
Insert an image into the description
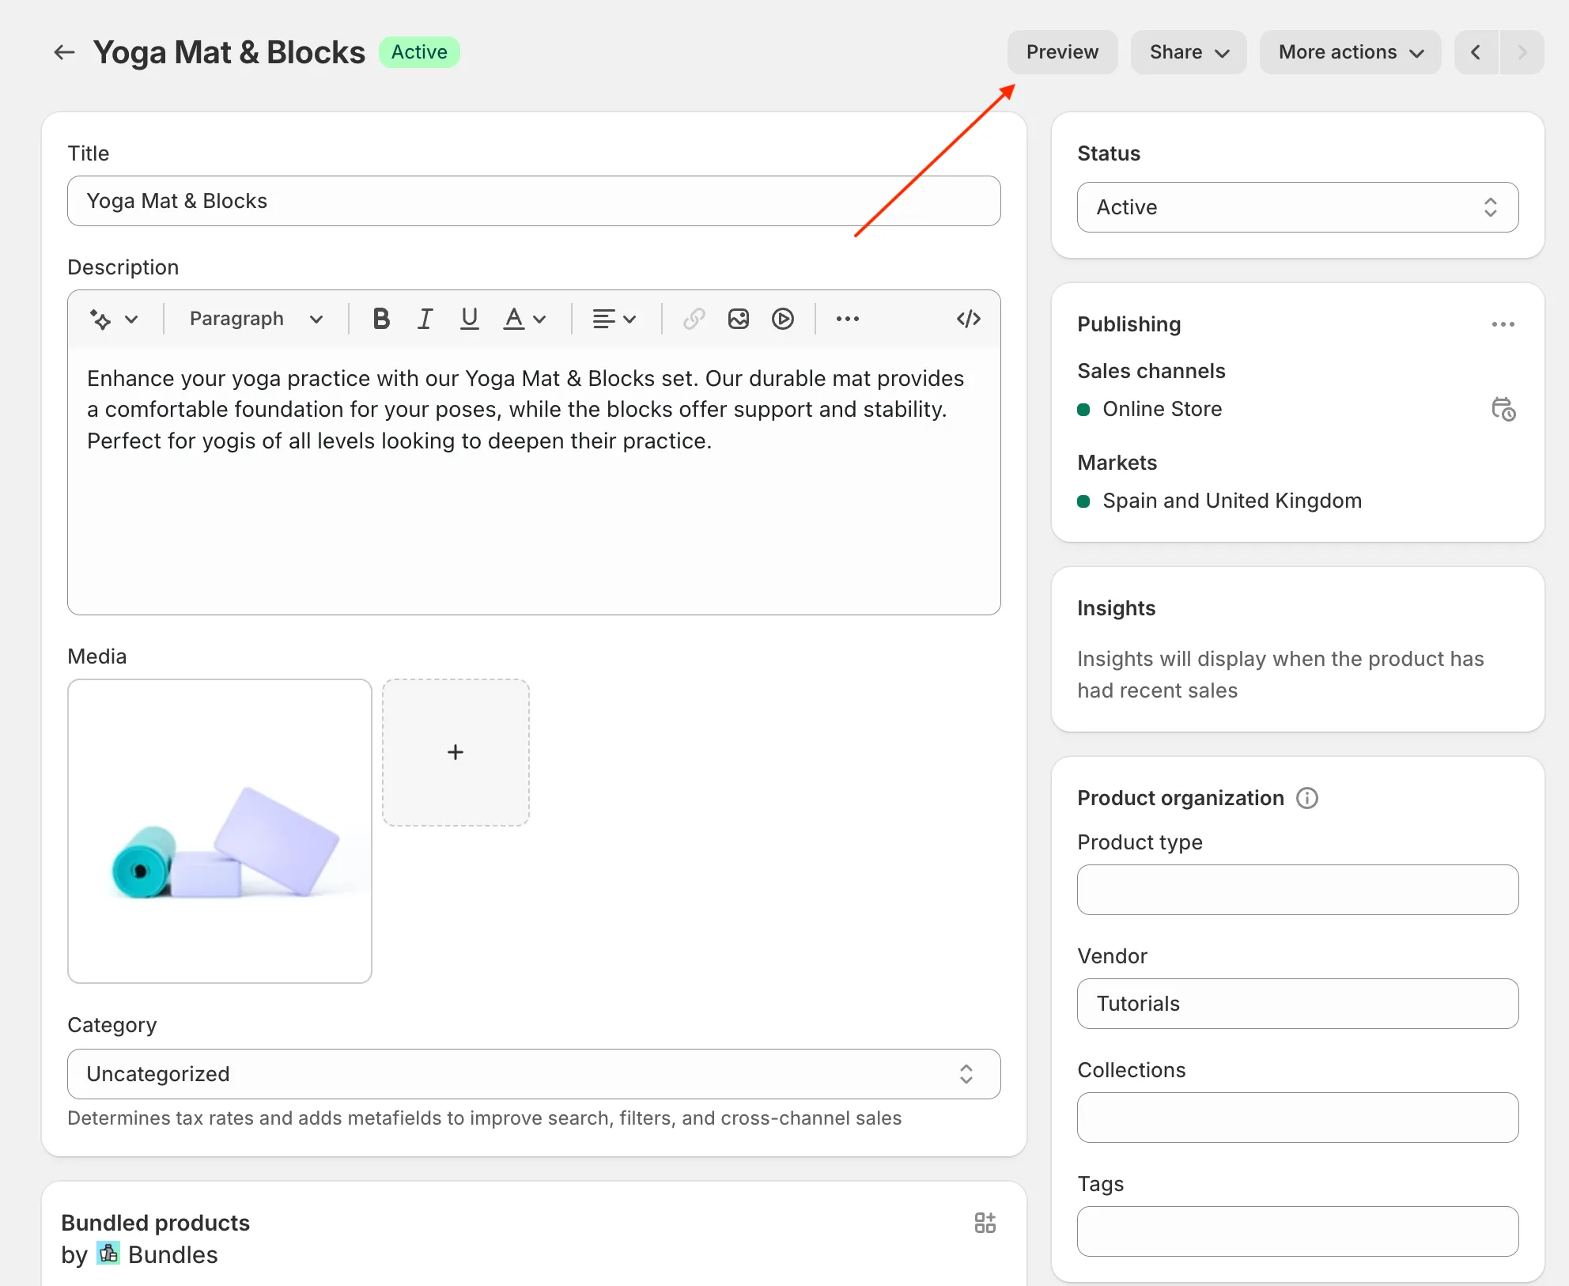pos(738,319)
